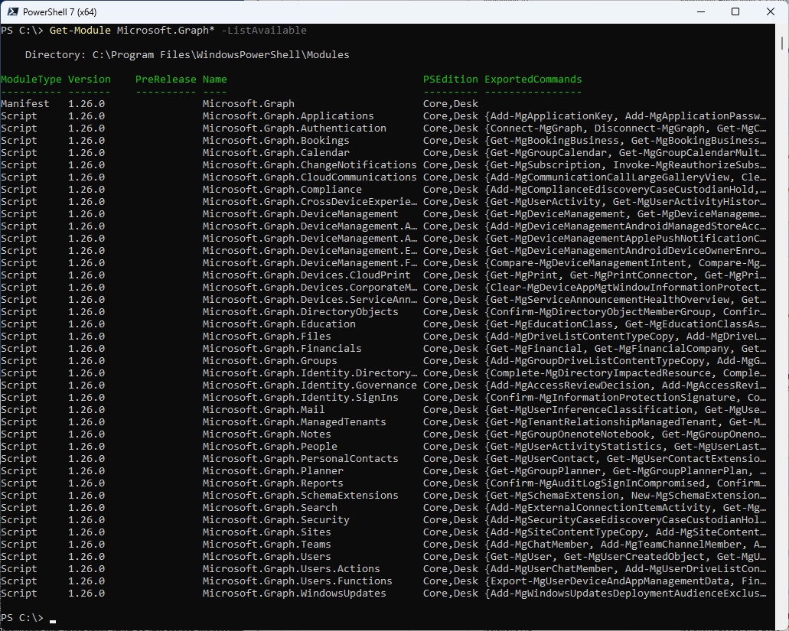Select Microsoft.Graph.Financials module name
This screenshot has width=789, height=631.
282,349
